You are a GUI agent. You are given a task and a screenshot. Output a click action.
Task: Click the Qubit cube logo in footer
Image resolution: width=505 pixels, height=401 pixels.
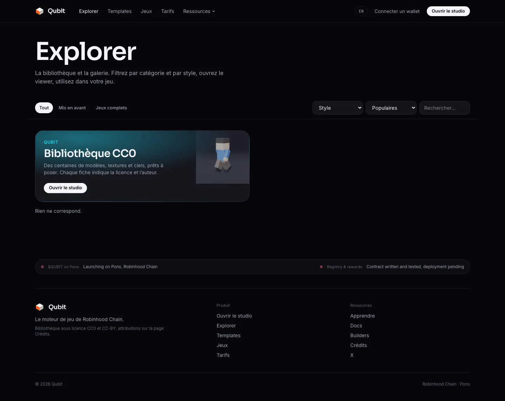[40, 307]
